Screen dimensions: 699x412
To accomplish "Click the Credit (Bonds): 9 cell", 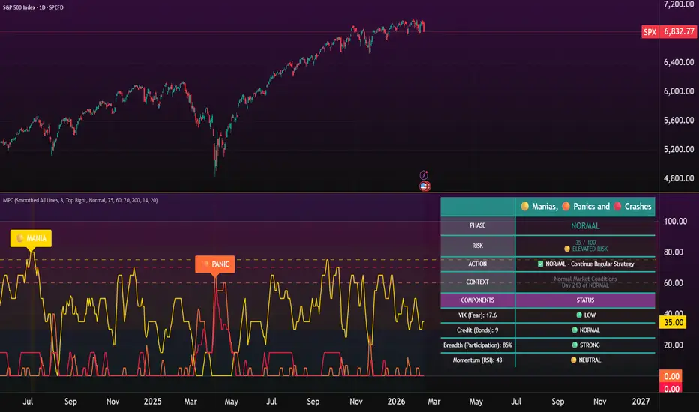I will pos(477,330).
